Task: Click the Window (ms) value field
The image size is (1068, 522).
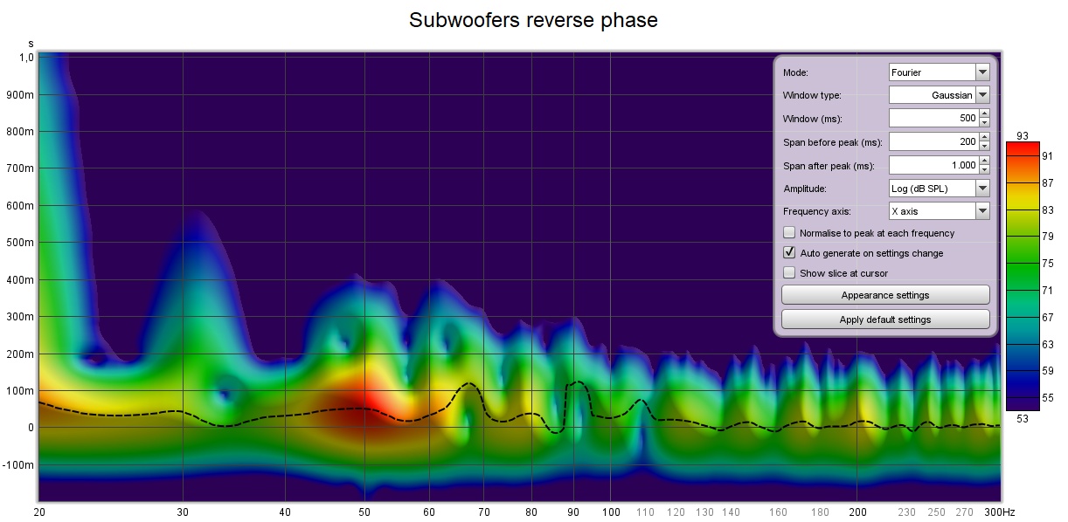Action: pyautogui.click(x=933, y=118)
